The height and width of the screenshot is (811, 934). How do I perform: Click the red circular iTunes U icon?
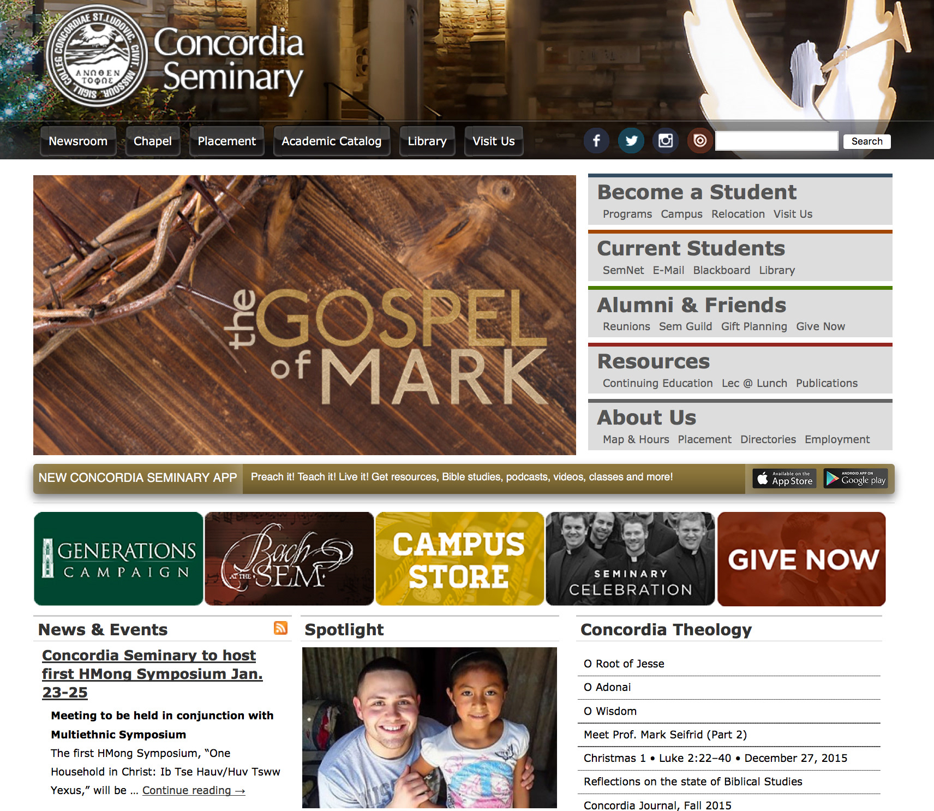700,141
